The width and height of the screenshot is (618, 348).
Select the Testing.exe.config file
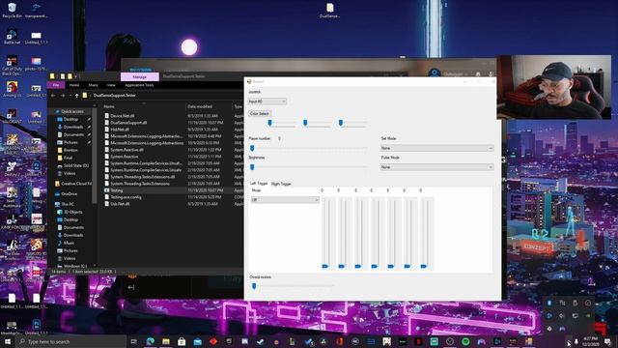(x=126, y=197)
